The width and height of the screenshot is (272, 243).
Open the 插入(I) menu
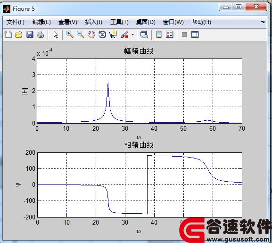93,22
